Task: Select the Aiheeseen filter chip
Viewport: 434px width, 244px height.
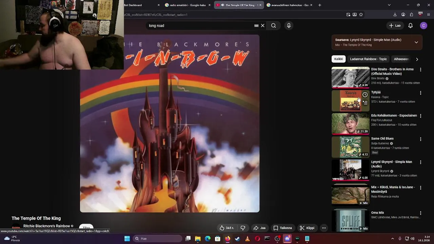Action: tap(401, 59)
